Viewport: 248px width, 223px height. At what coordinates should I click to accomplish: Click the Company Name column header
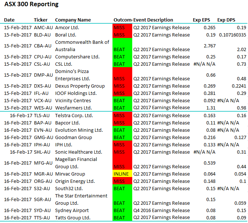pos(73,20)
